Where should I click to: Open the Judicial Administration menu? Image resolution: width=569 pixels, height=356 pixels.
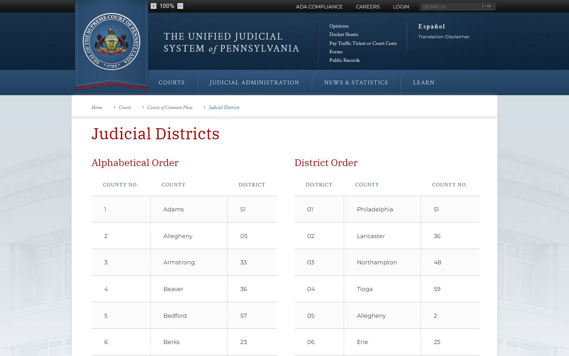254,82
